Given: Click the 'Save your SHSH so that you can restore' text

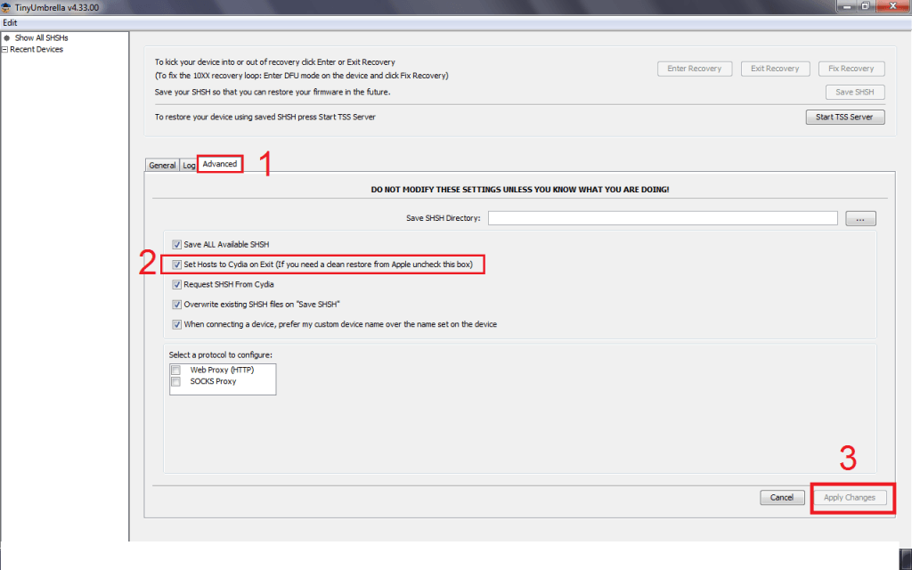Looking at the screenshot, I should tap(273, 92).
